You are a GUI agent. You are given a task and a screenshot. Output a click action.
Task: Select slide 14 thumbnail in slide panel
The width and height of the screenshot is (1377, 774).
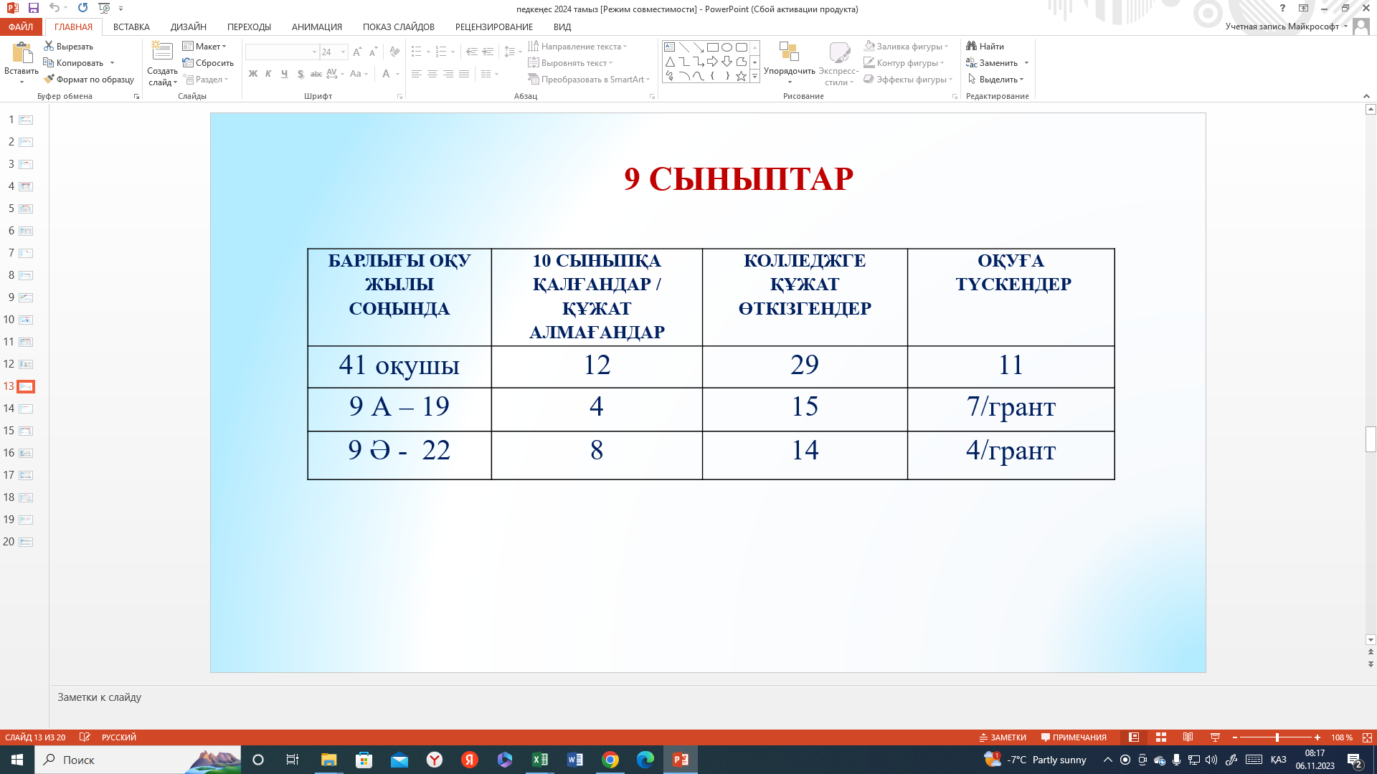pyautogui.click(x=26, y=408)
